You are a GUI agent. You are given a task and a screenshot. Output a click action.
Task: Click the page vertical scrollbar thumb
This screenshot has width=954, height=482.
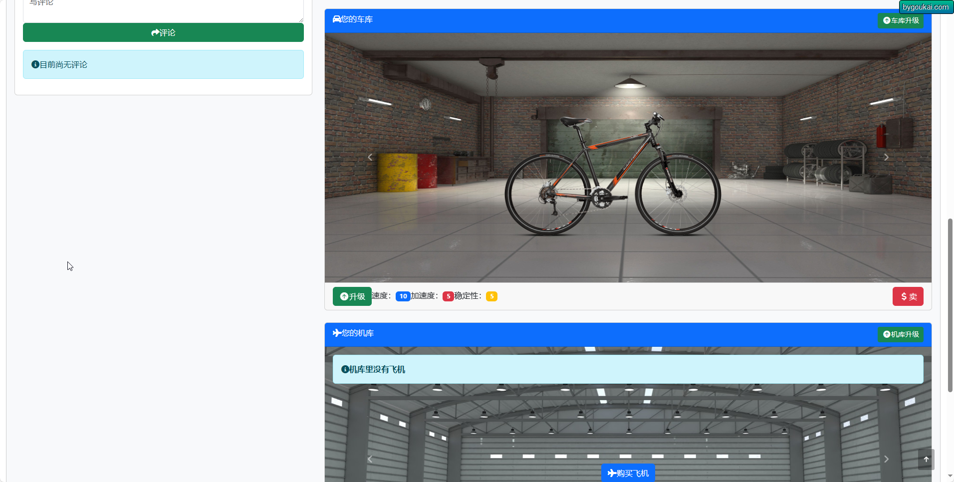point(950,304)
